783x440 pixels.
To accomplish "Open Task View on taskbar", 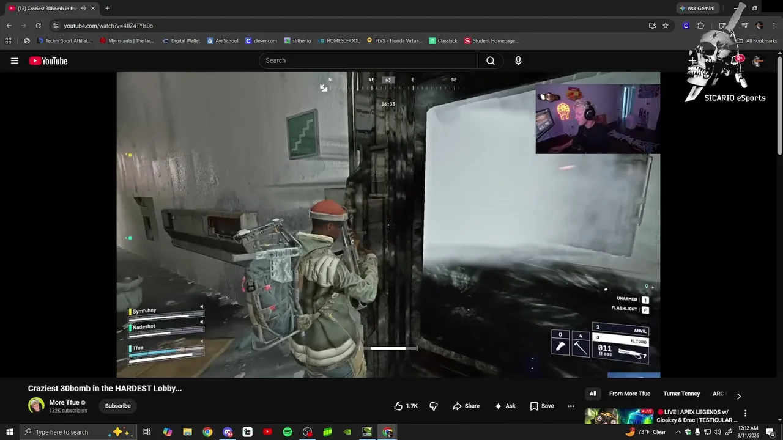I will [147, 432].
